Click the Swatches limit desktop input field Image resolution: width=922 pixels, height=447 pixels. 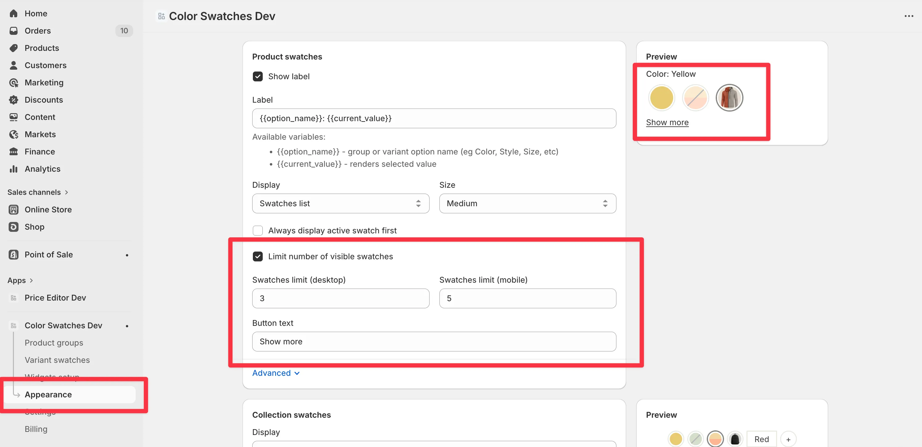pyautogui.click(x=340, y=298)
